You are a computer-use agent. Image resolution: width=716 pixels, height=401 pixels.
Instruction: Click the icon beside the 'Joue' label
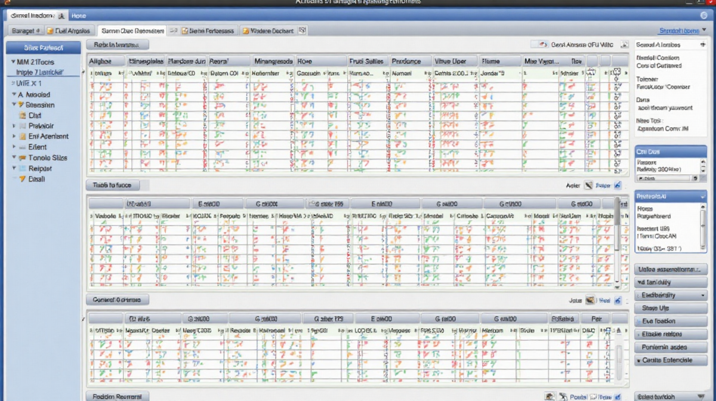click(x=590, y=301)
